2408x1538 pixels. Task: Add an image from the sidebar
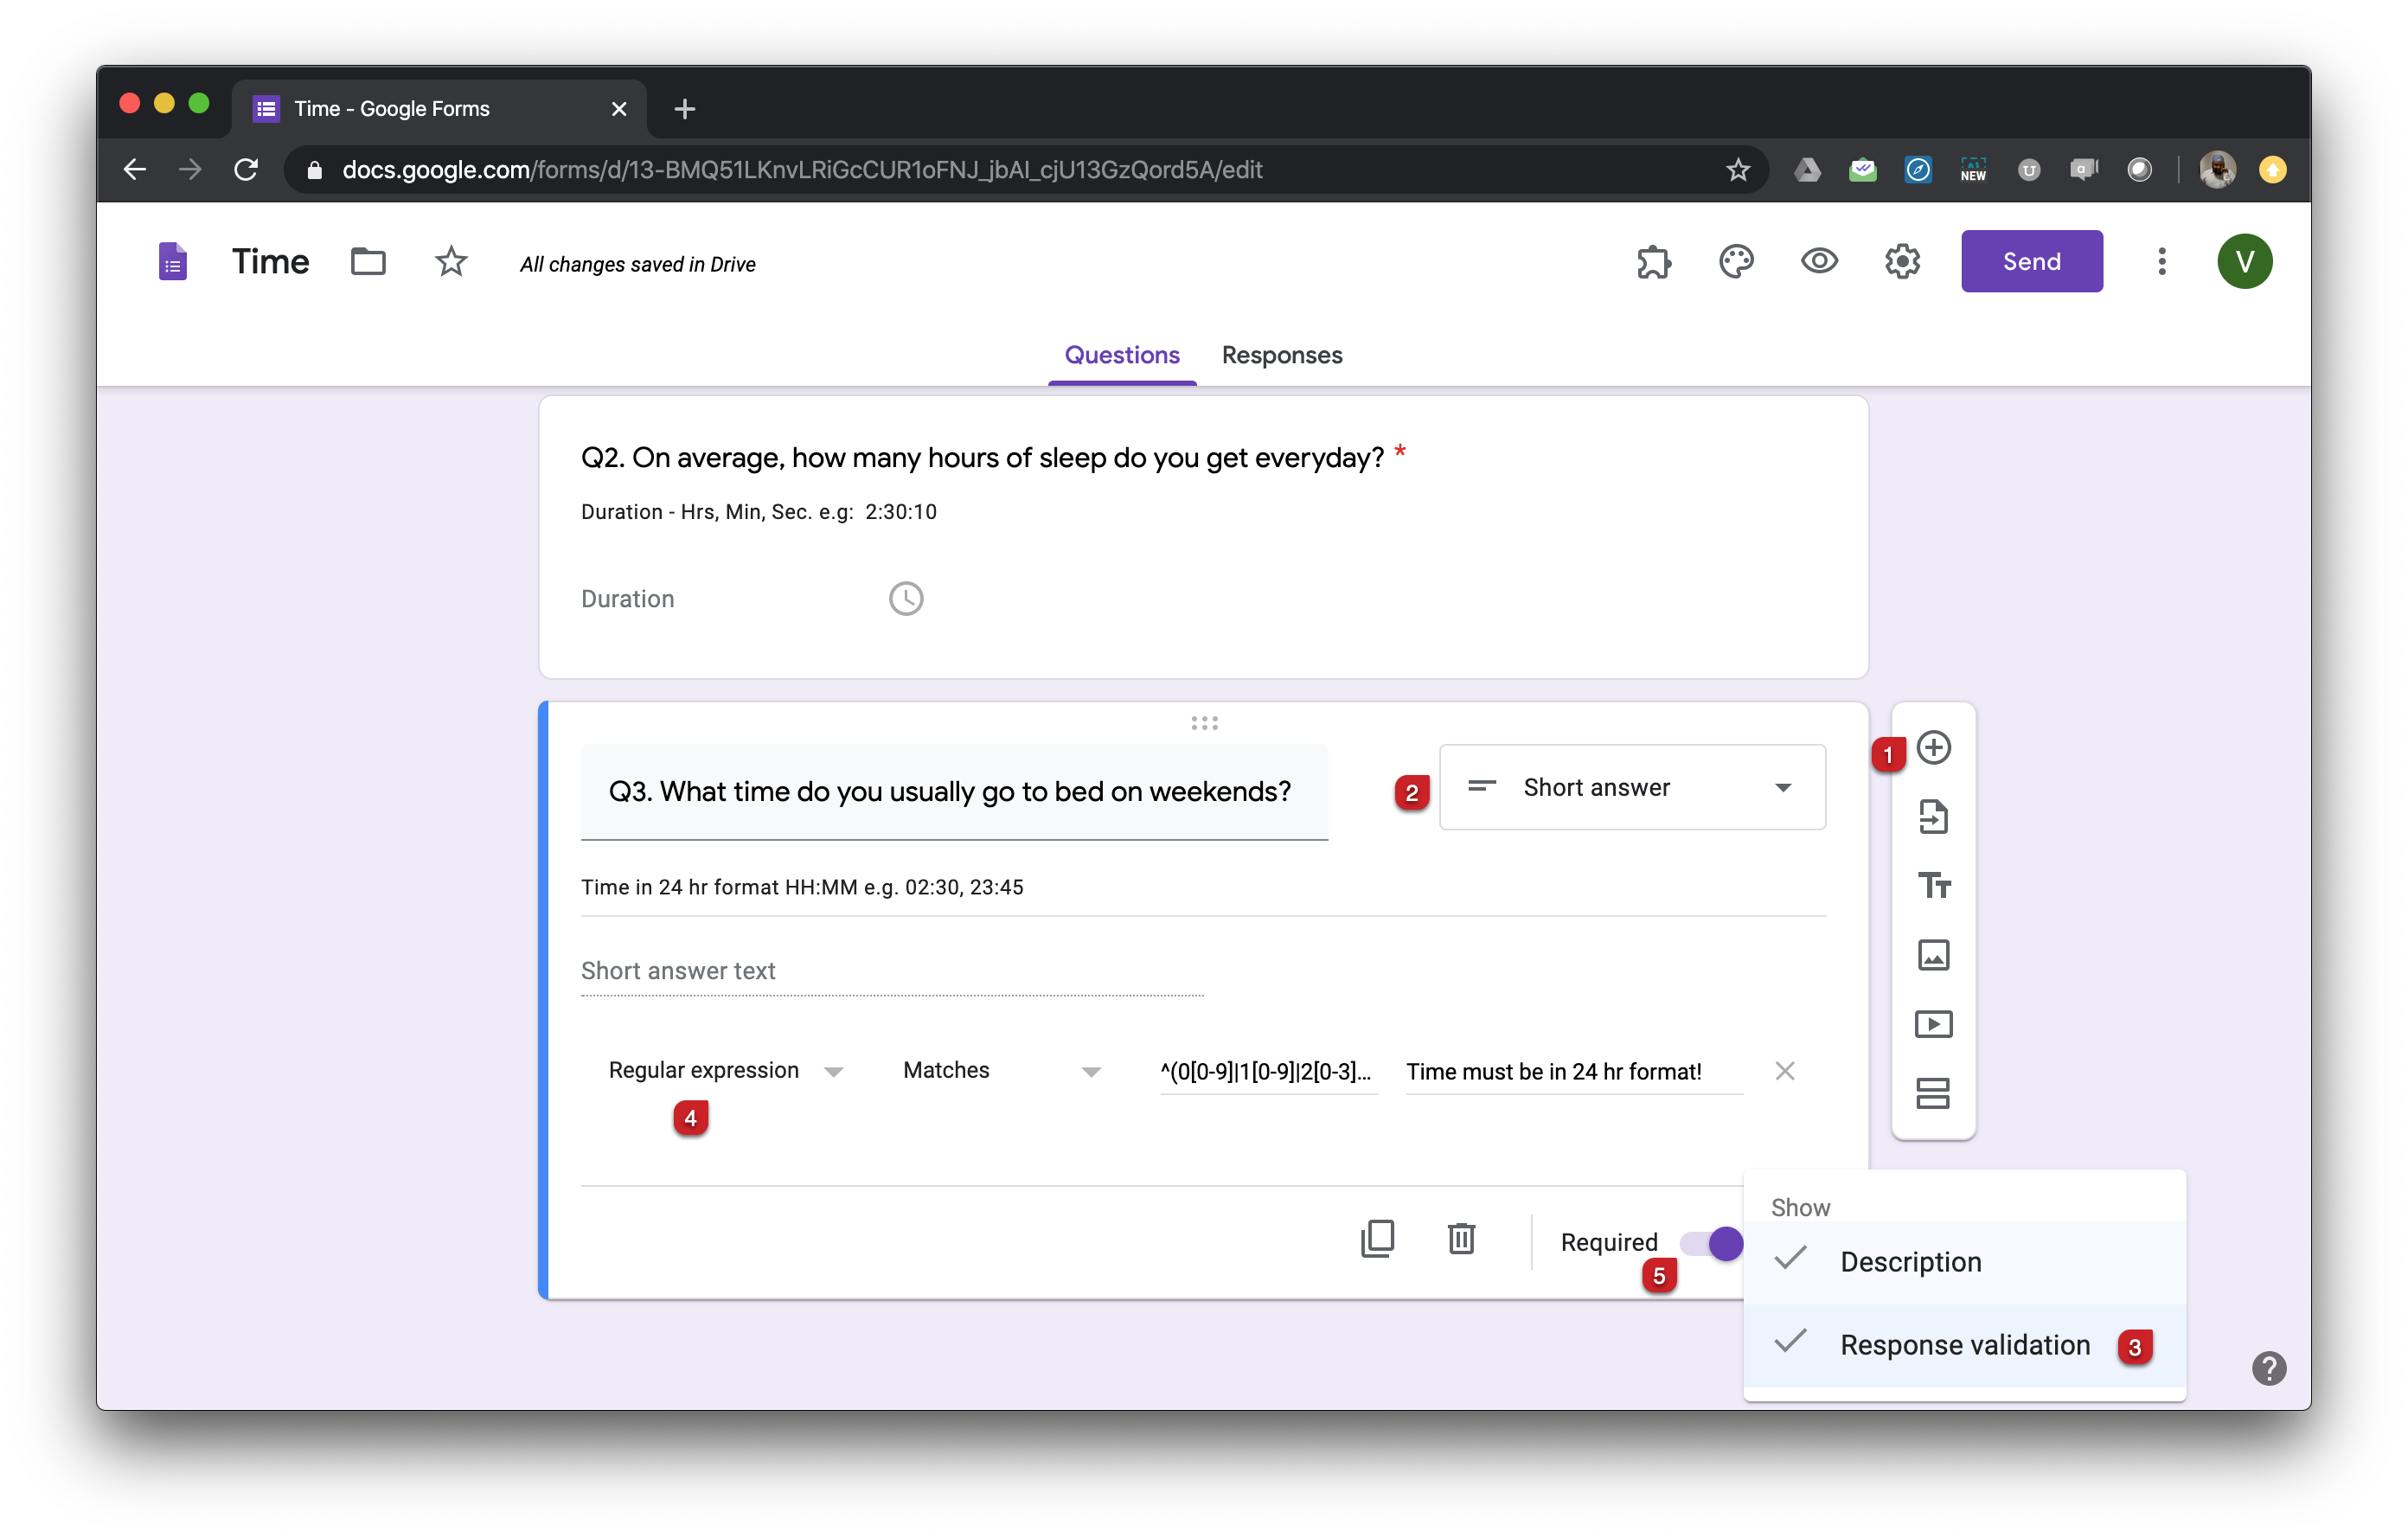click(1933, 955)
